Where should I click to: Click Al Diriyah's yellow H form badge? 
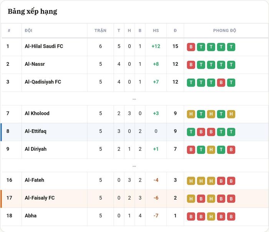click(x=211, y=150)
